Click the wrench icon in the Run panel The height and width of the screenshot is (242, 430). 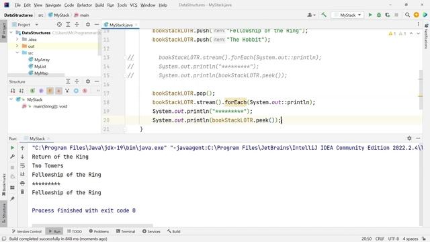12,157
